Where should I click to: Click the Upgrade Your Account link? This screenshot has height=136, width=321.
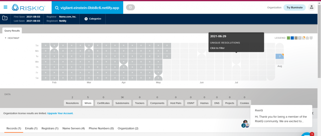tap(60, 113)
